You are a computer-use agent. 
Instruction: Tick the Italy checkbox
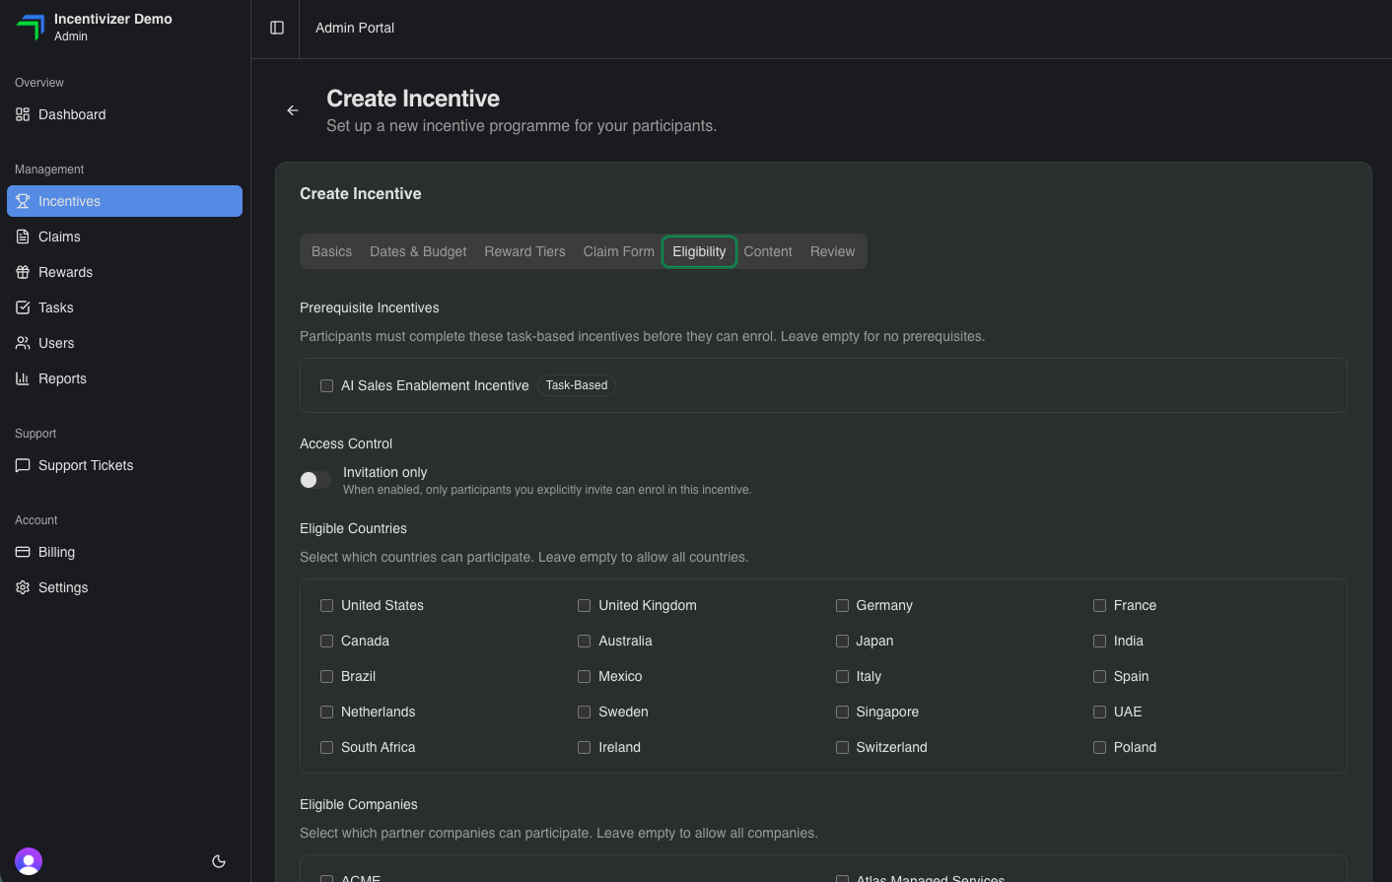point(842,676)
